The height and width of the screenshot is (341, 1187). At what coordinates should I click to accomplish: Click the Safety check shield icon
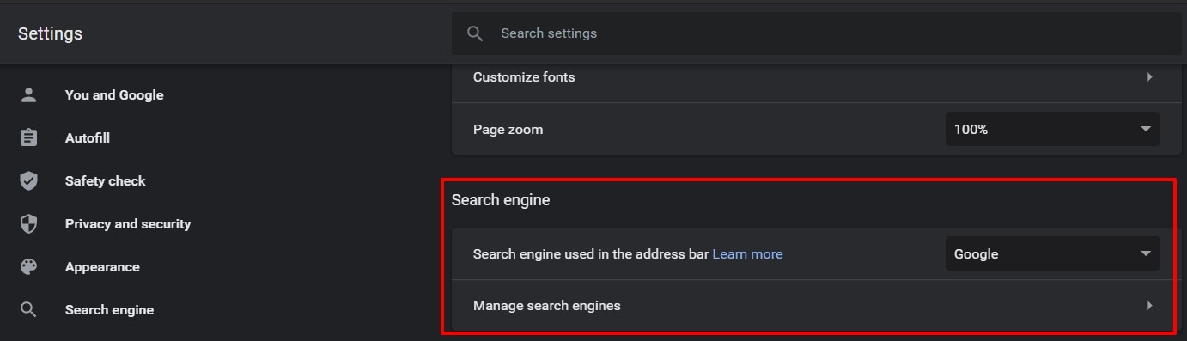(x=28, y=180)
